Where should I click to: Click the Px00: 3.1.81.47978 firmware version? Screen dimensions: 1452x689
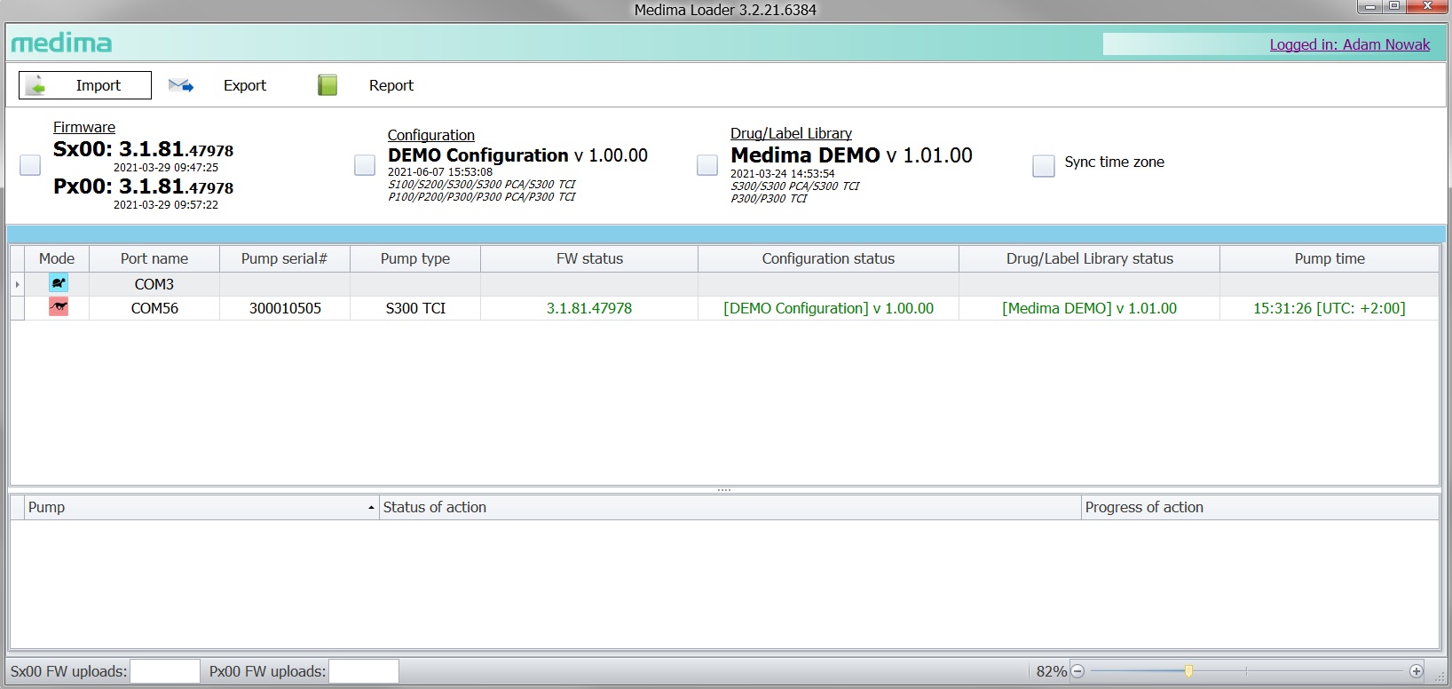pos(143,186)
